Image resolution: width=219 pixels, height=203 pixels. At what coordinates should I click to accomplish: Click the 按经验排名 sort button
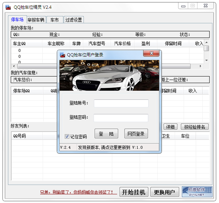click(195, 127)
